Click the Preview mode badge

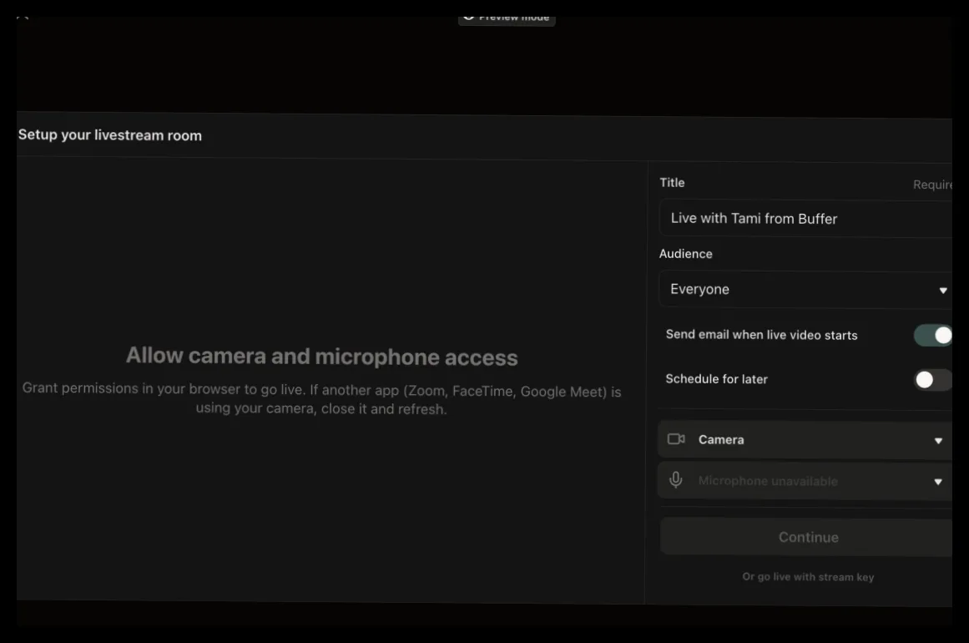507,18
